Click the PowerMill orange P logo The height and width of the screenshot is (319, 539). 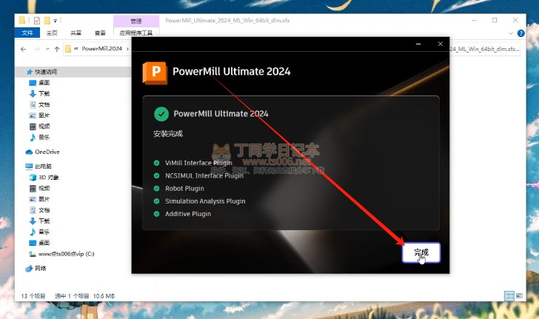(155, 73)
